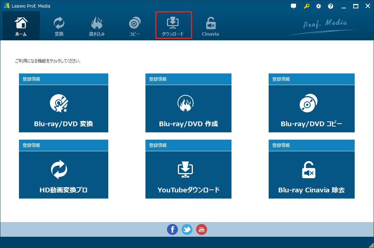This screenshot has height=248, width=374.
Task: Click the ご利用になる機能をクリックしてください instruction text
Action: coord(48,61)
